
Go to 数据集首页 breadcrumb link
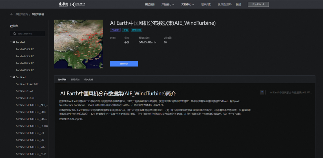[x=22, y=14]
